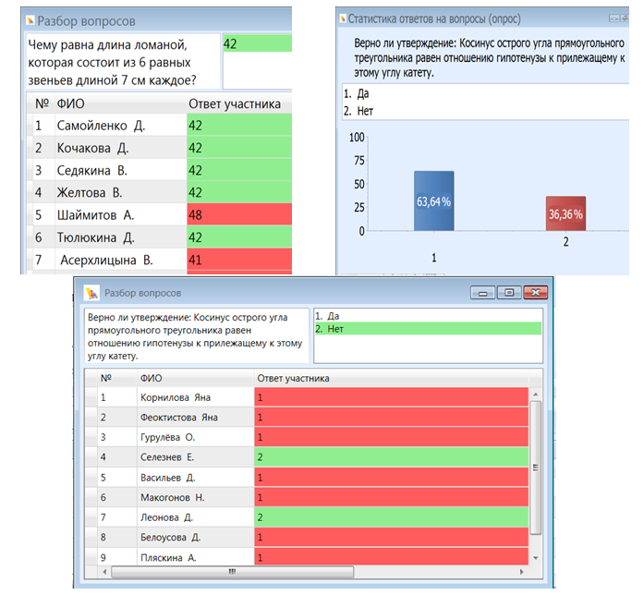
Task: Select row Асерхлицына В.
Action: (x=159, y=260)
